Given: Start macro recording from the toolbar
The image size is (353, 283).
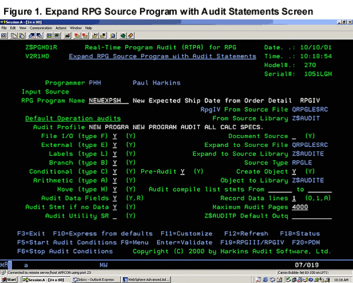Looking at the screenshot, I should coord(77,35).
